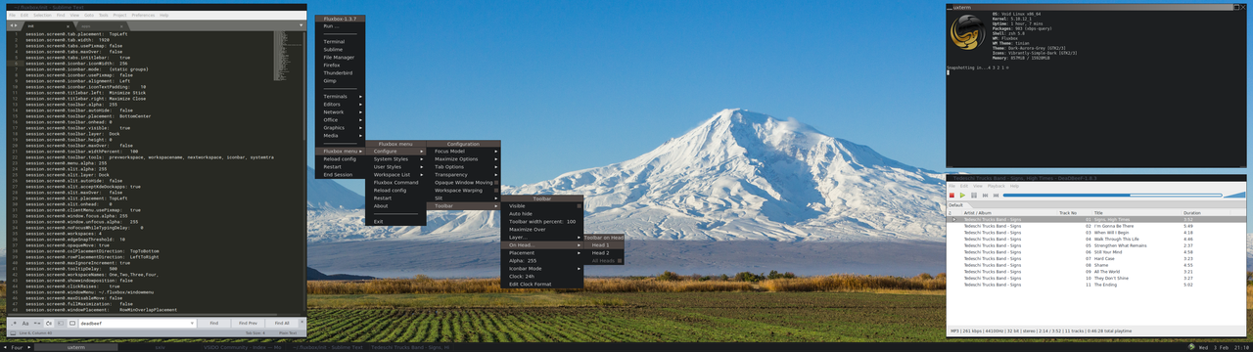This screenshot has height=352, width=1253.
Task: Click Exit in Fluxbox submenu
Action: [396, 222]
